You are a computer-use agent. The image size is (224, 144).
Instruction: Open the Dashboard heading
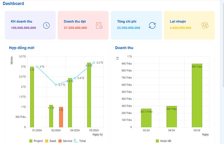pyautogui.click(x=13, y=4)
